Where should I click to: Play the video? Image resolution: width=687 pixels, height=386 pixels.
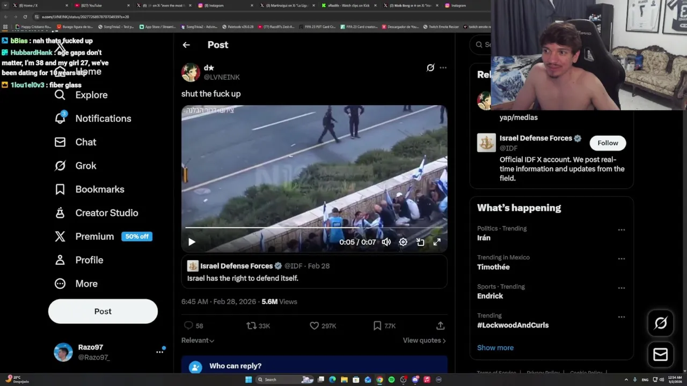coord(192,242)
